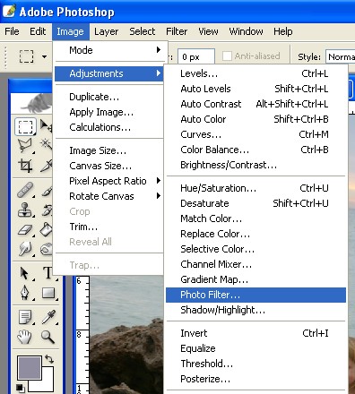Choose Threshold adjustment
This screenshot has height=394, width=355.
(255, 364)
